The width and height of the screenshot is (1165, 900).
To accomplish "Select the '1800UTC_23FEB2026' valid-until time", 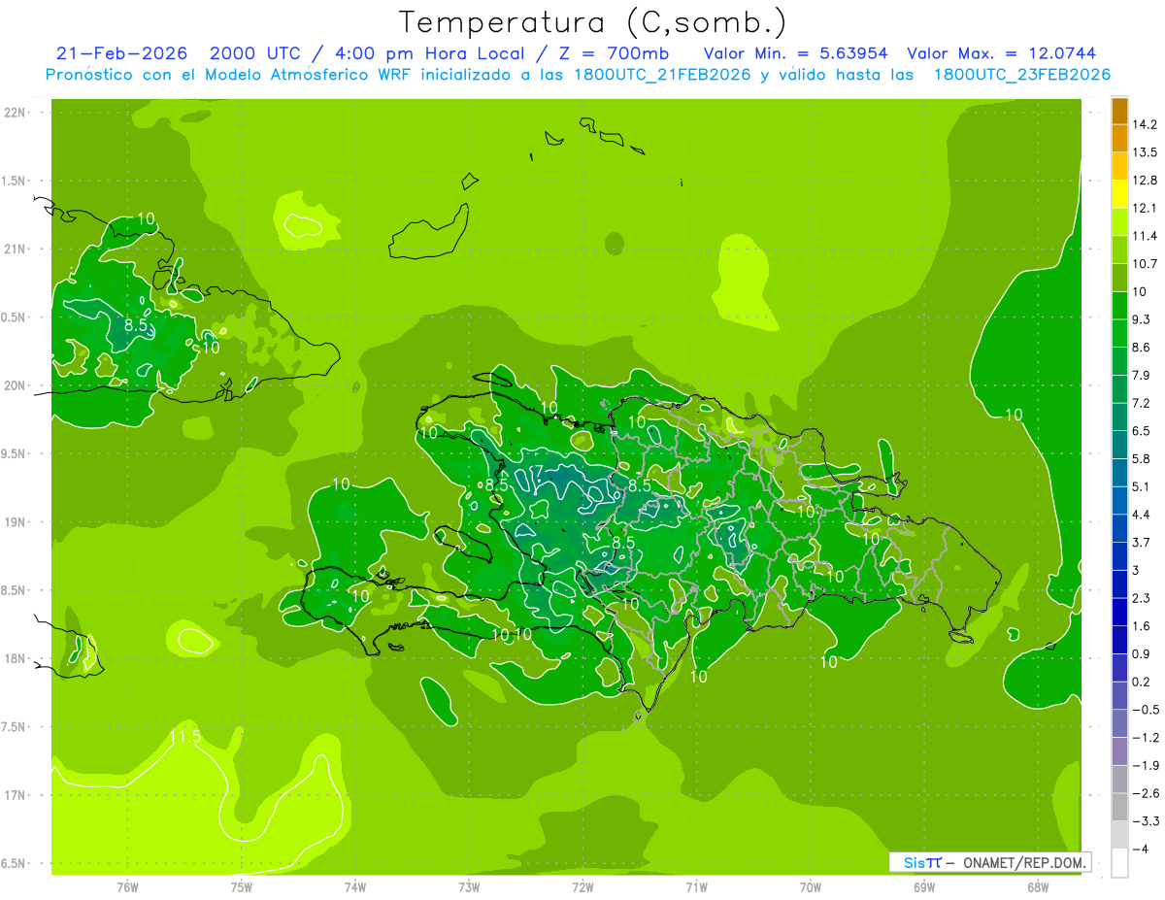I will point(1022,75).
